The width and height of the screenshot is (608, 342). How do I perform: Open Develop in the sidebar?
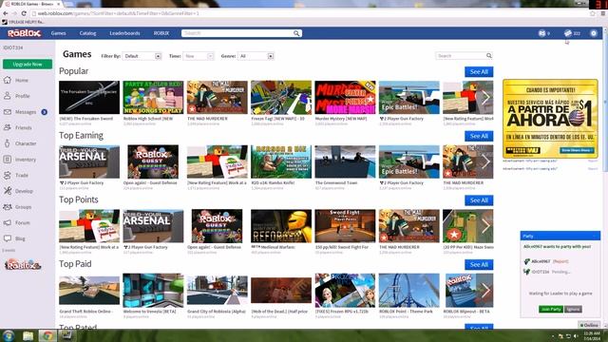[18, 191]
